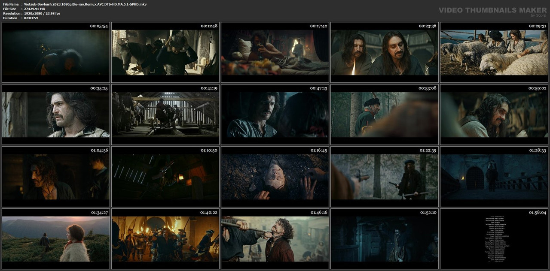Open the thumbnail at 01:04:56
Viewport: 550px width, 271px height.
coord(56,177)
